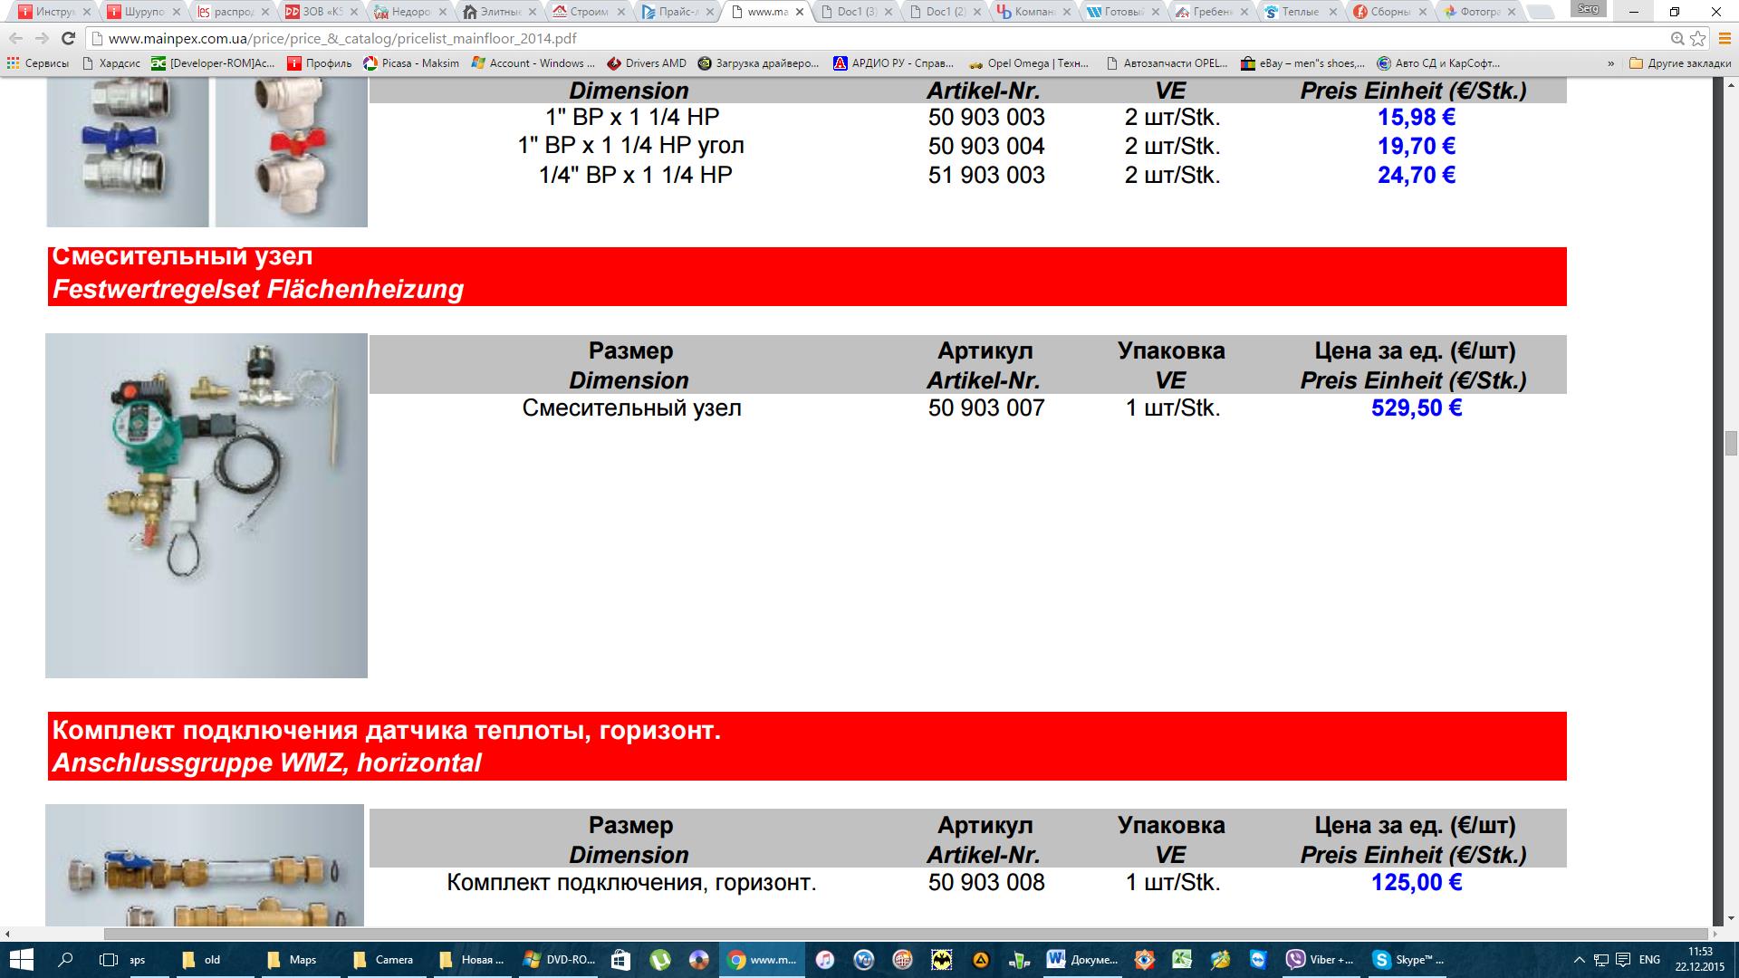Bookmark this page with the star icon
Screen dimensions: 1739x978
1698,39
